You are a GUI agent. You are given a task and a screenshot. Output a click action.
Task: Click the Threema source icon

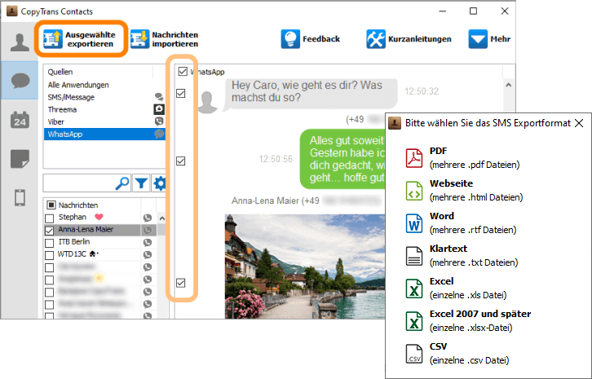(x=159, y=109)
